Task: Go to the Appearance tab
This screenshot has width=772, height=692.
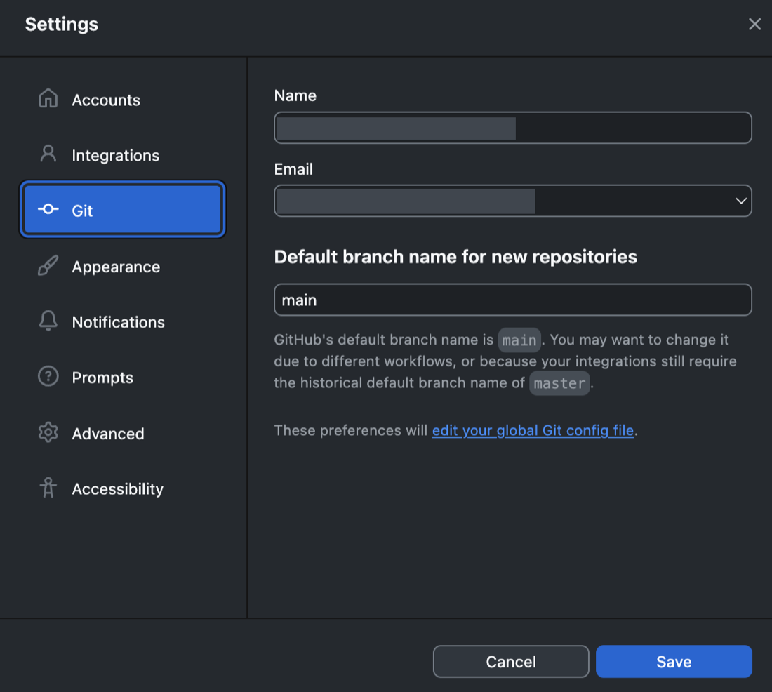Action: tap(123, 267)
